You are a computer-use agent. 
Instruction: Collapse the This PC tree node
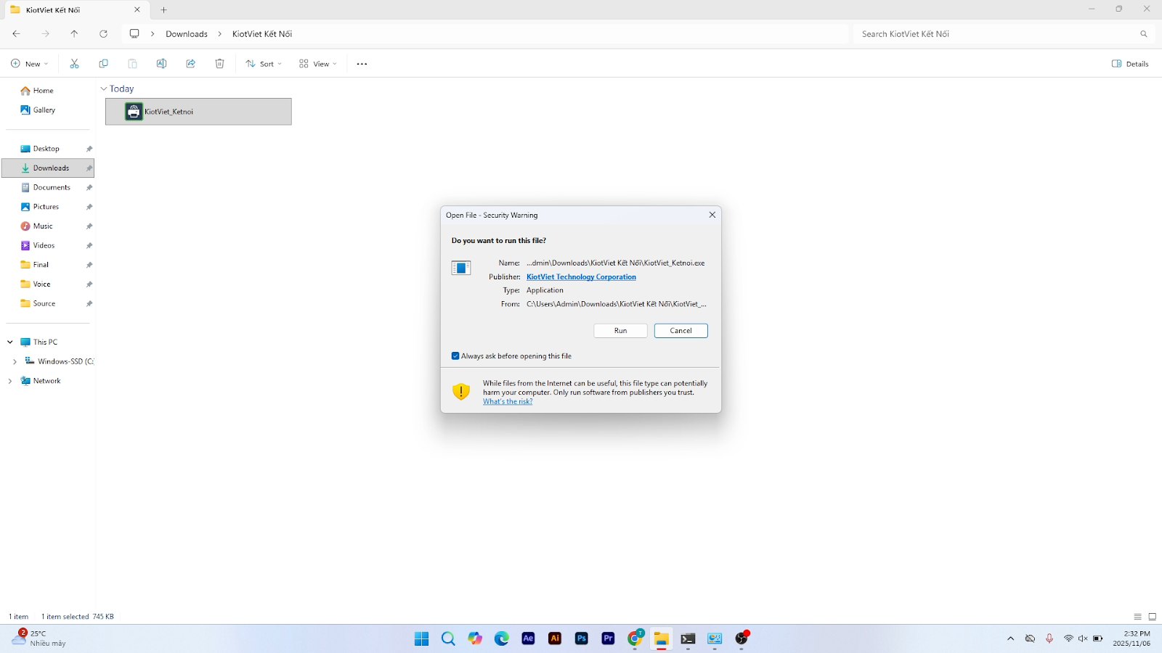coord(10,342)
